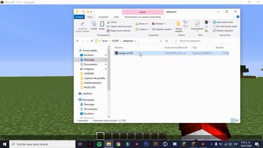The image size is (263, 148).
Task: Click datapacks in the address path
Action: click(x=128, y=41)
